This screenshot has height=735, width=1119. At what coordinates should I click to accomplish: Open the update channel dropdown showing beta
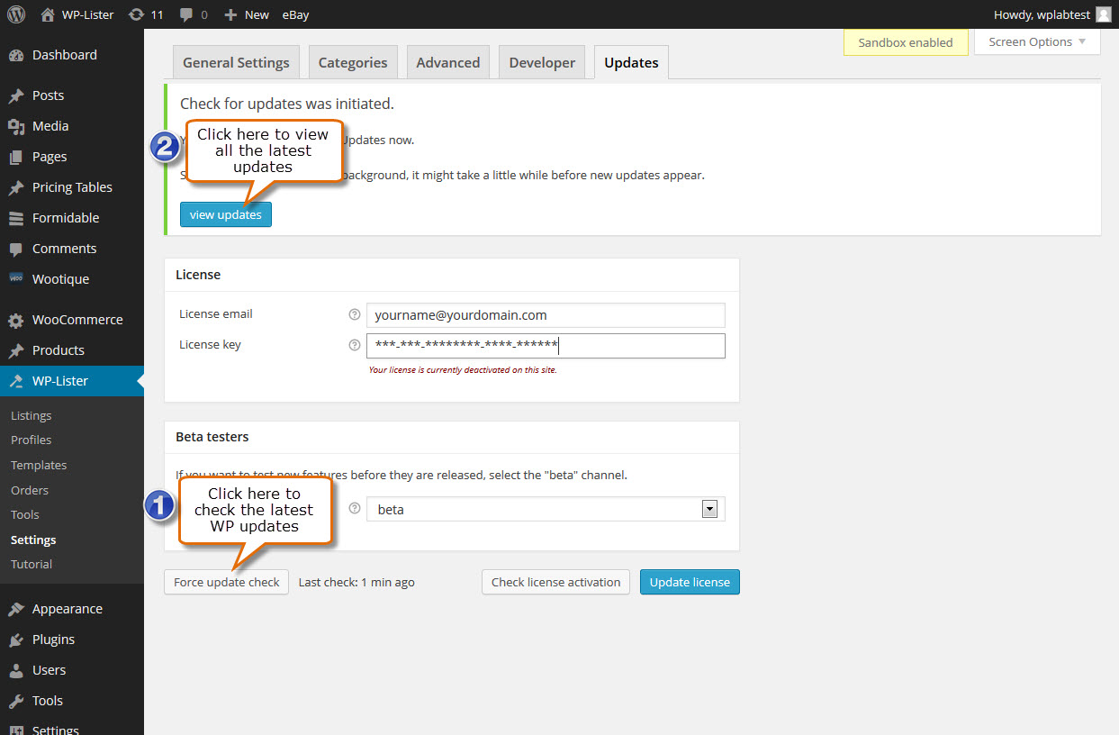coord(546,509)
